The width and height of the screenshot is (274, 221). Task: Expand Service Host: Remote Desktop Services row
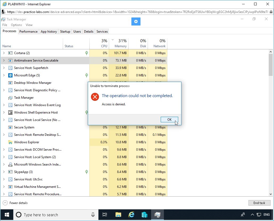point(4,135)
